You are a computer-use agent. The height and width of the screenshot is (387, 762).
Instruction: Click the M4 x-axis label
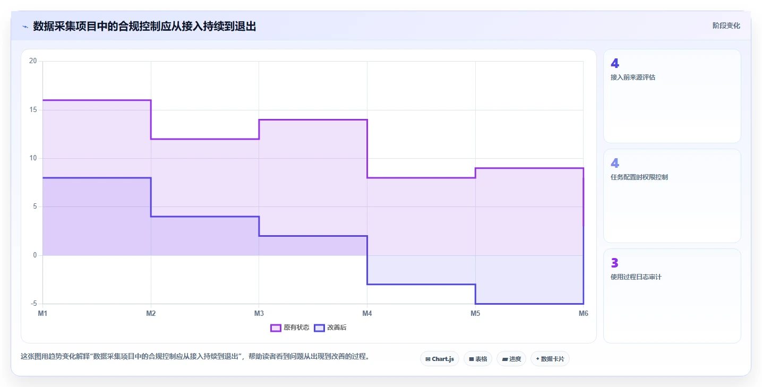[x=367, y=314]
